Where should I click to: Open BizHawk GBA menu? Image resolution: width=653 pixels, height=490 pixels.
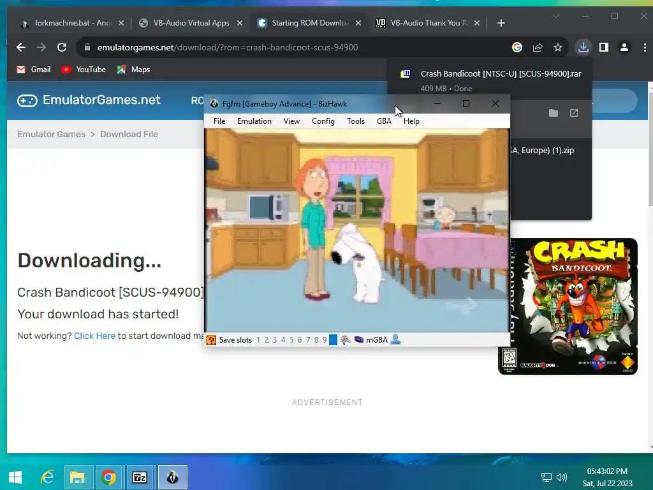[x=384, y=121]
